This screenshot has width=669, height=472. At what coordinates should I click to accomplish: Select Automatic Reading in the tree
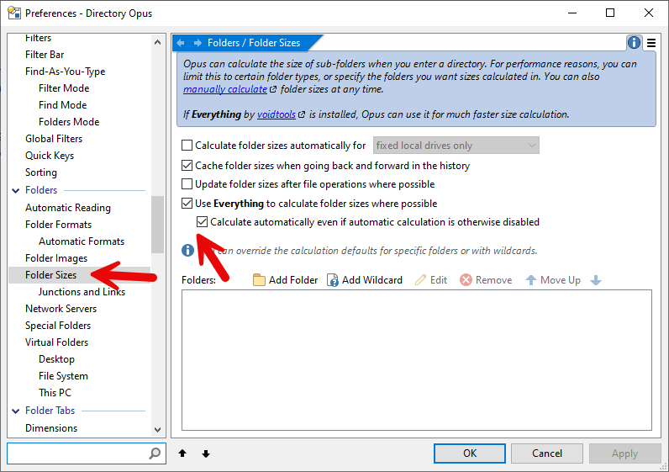coord(68,208)
